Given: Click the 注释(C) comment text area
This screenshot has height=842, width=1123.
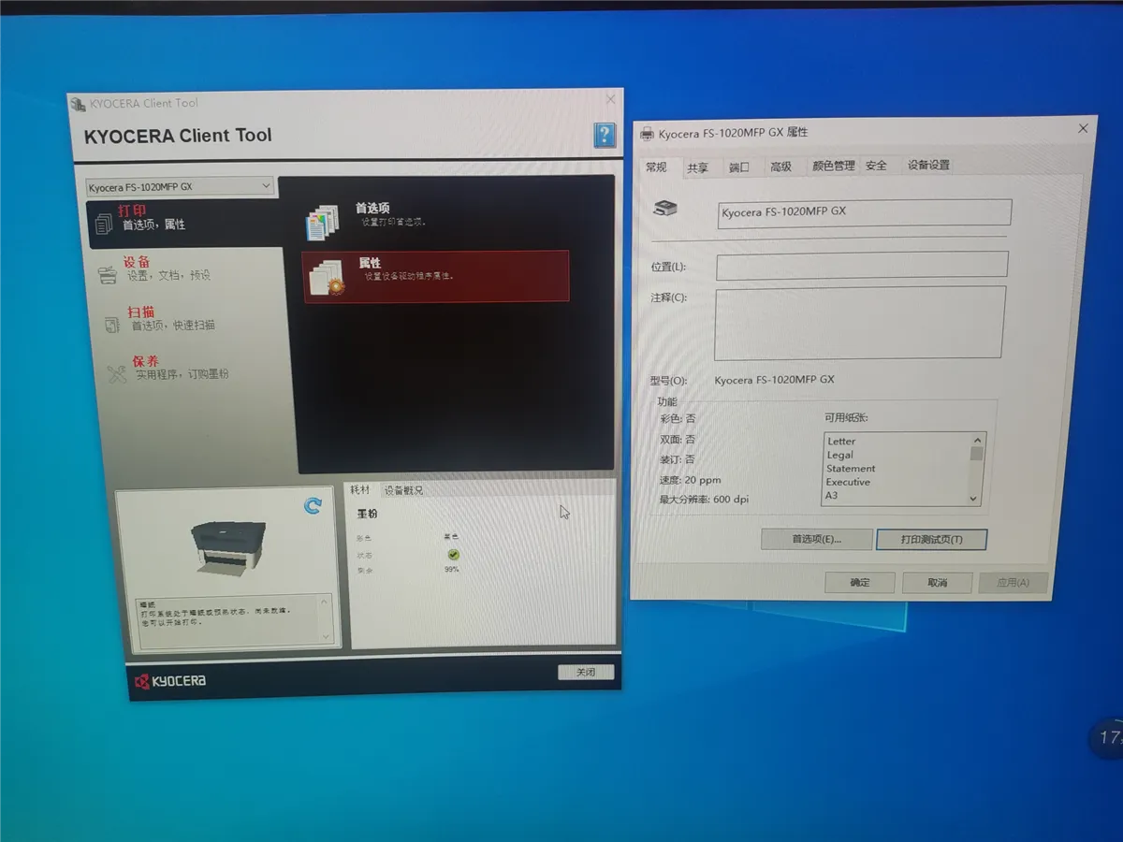Looking at the screenshot, I should [x=860, y=323].
